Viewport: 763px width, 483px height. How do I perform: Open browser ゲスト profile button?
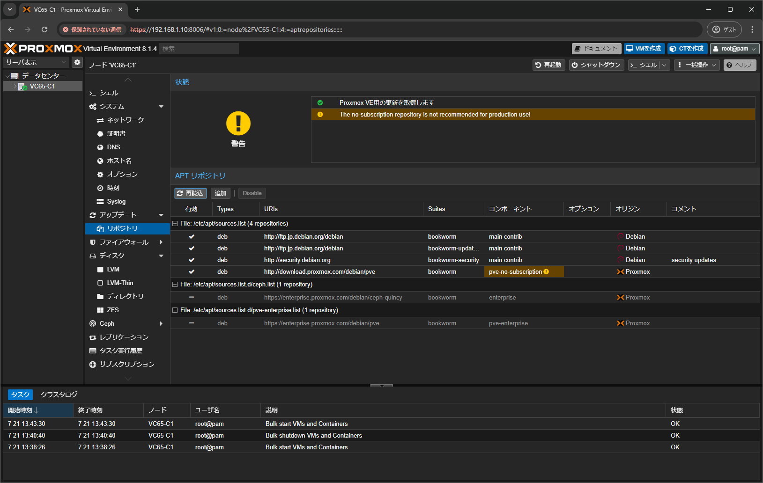[x=724, y=29]
